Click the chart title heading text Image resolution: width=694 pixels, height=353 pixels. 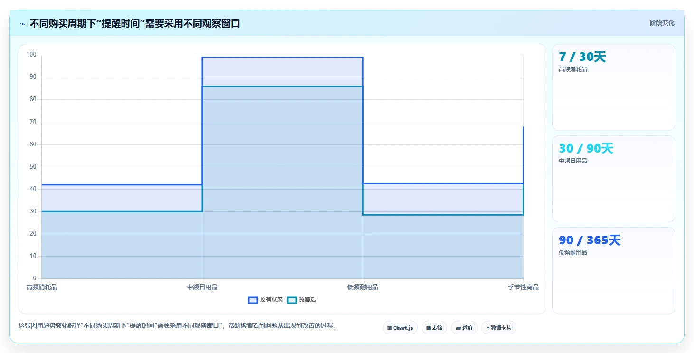135,23
